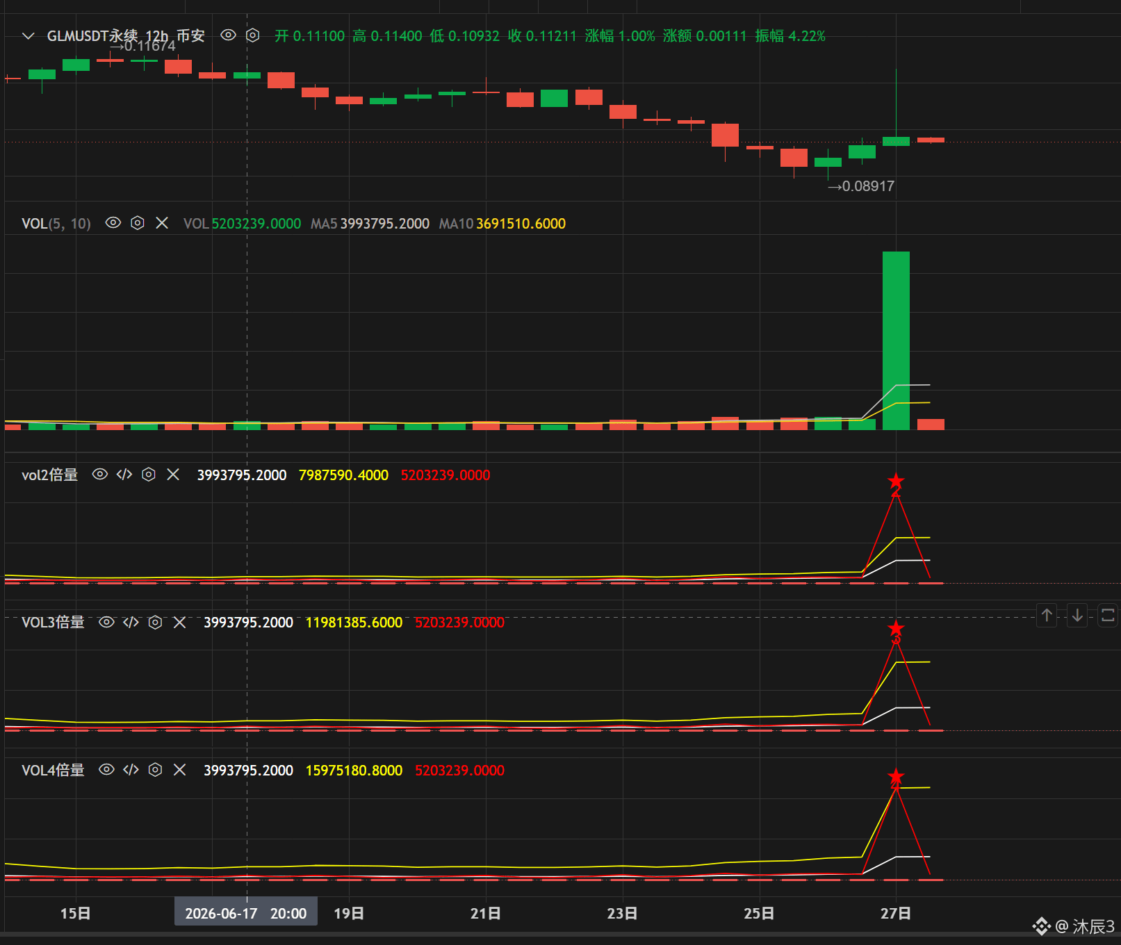Click the closing price 收 0.11211
1121x945 pixels.
(543, 36)
